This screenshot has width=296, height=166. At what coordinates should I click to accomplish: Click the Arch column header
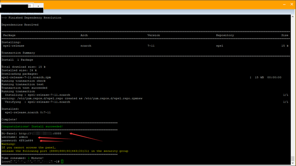[84, 35]
